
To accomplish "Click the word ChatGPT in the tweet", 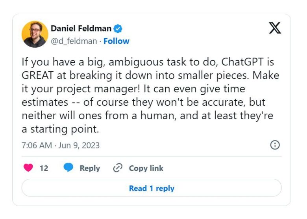I will (243, 62).
